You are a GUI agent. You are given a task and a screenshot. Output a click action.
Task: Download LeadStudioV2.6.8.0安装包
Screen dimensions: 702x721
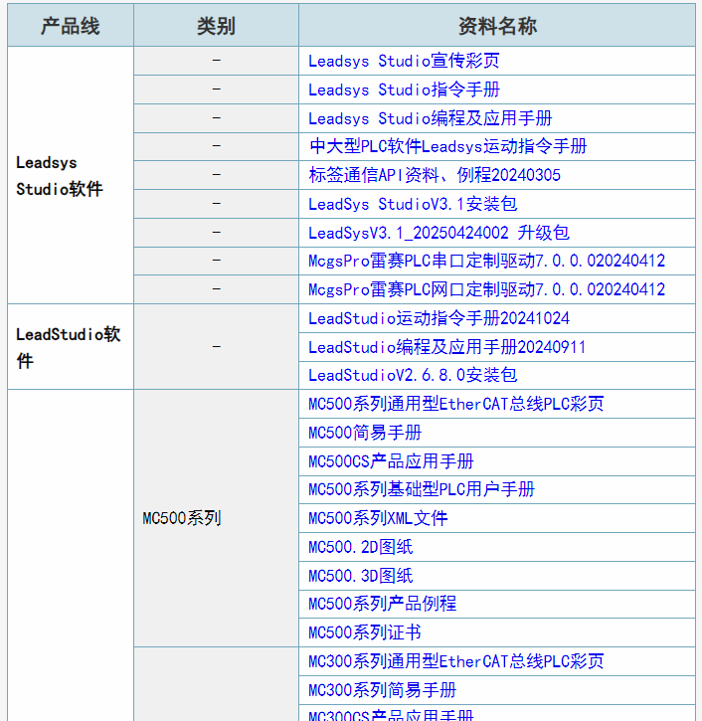tap(413, 375)
